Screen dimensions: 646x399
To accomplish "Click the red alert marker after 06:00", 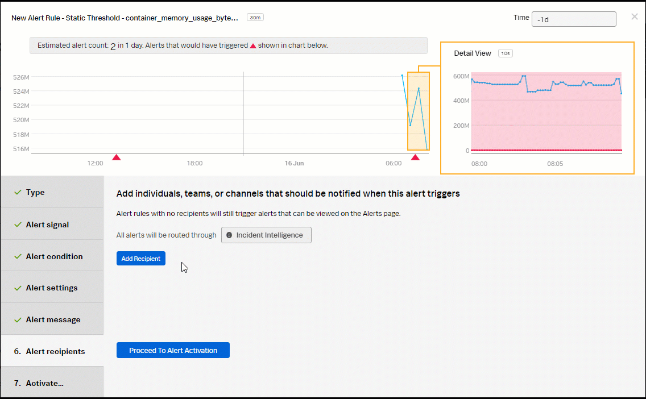I will point(415,157).
